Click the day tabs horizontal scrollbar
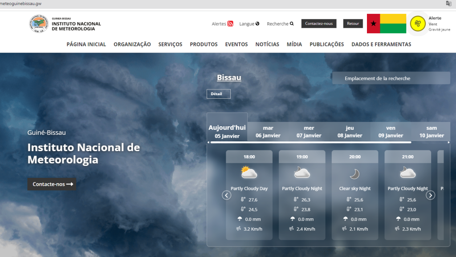 tap(311, 142)
